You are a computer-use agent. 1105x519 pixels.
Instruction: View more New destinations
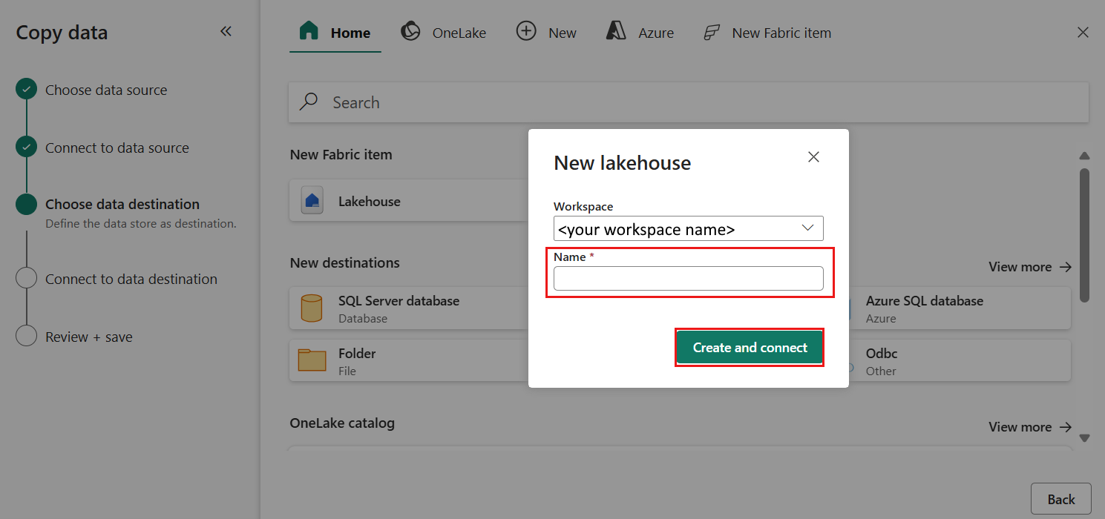pyautogui.click(x=1030, y=267)
